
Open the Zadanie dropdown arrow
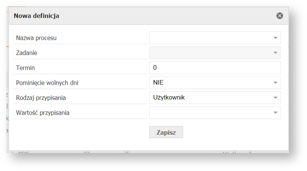tap(275, 53)
